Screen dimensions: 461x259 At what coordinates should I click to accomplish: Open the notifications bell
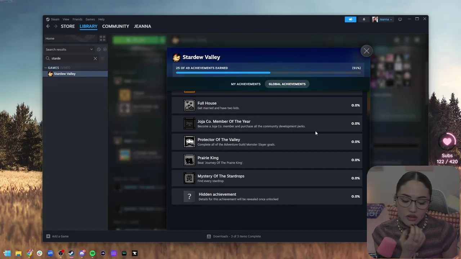(364, 19)
